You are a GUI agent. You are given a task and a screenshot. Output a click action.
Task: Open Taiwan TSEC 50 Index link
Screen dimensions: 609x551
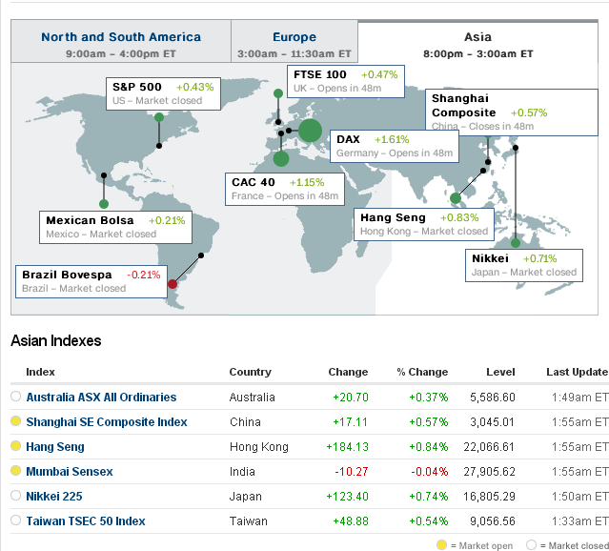pos(86,521)
